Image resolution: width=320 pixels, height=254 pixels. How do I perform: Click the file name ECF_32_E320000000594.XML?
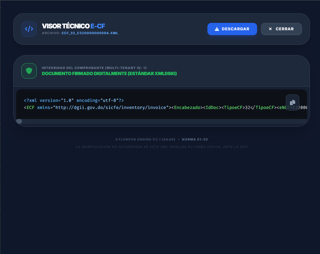[x=90, y=33]
